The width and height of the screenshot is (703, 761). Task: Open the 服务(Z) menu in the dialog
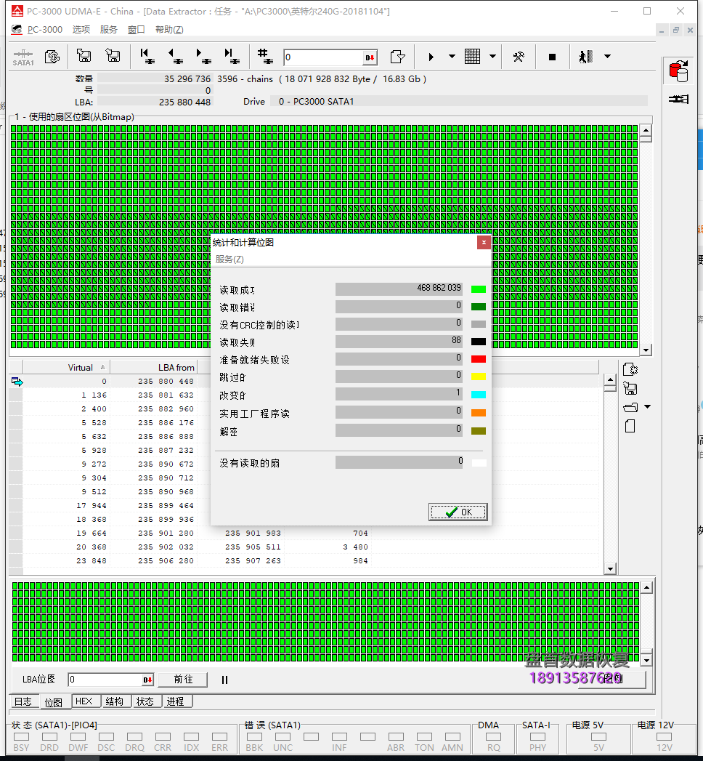pos(228,259)
